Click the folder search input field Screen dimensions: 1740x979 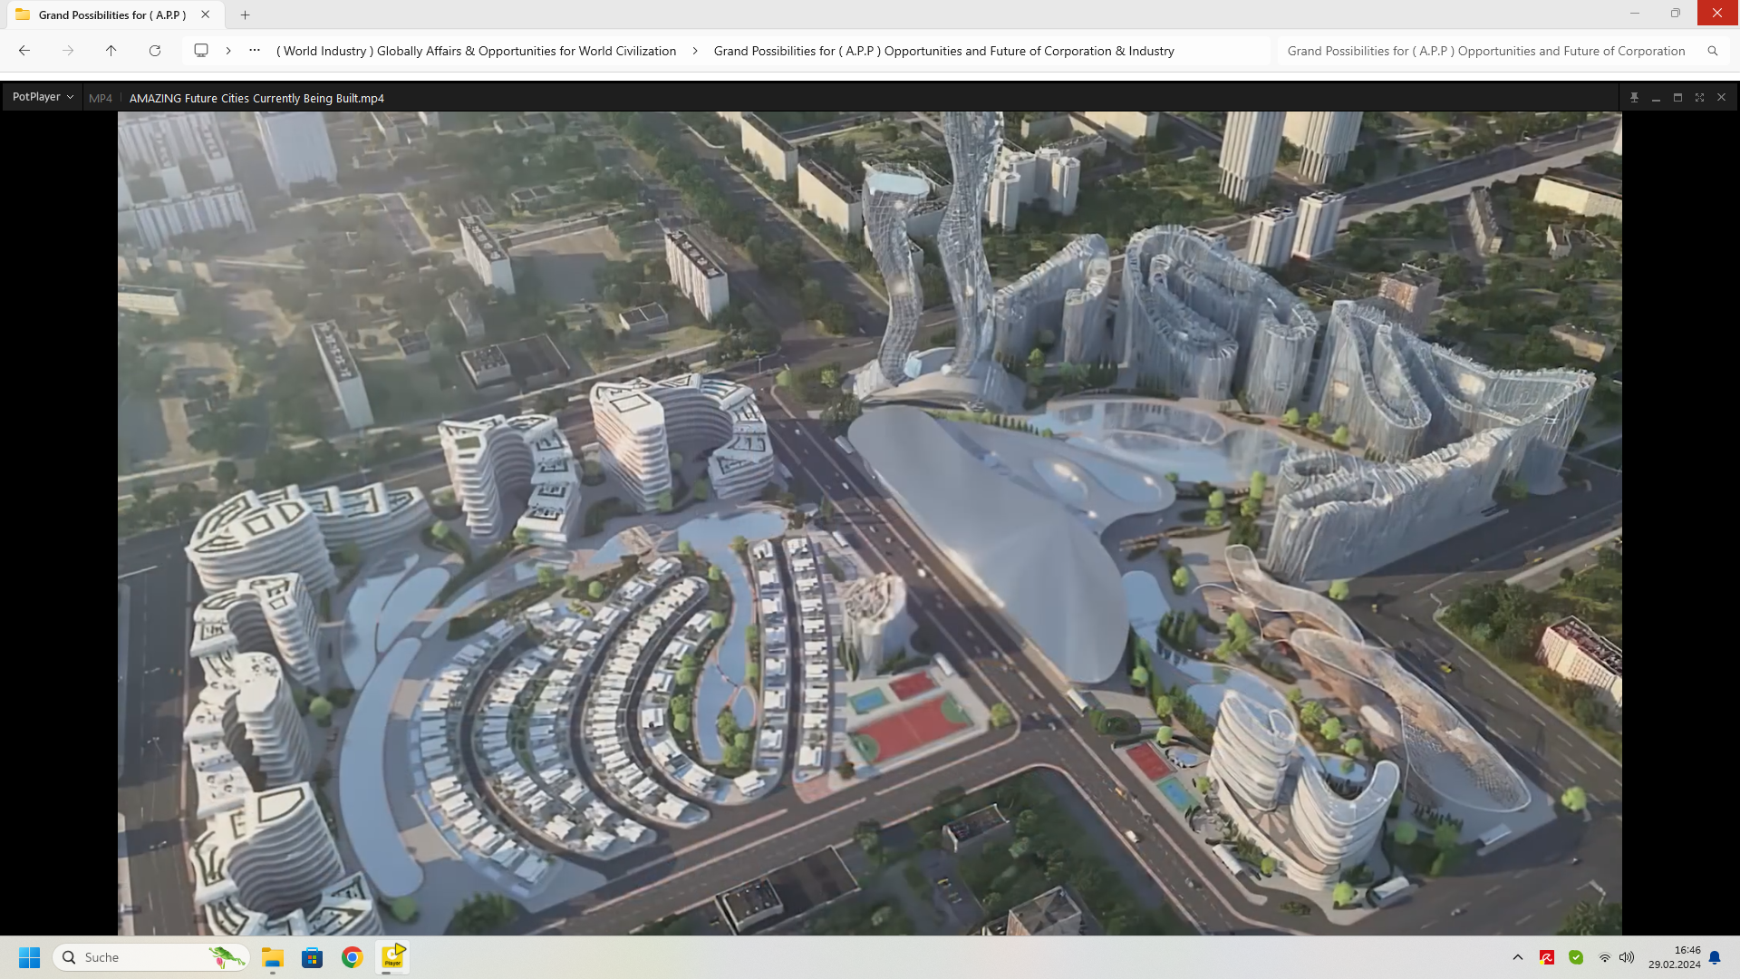point(1486,51)
